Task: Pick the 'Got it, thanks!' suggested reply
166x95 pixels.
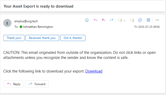Action: coord(73,38)
